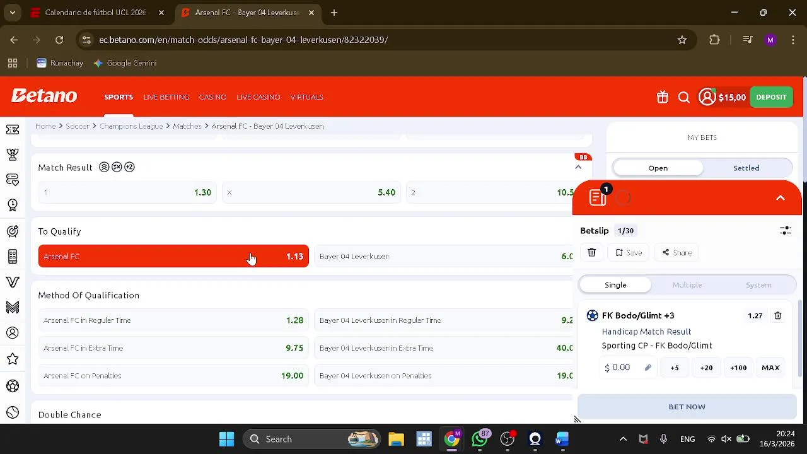Save the betslip
Viewport: 807px width, 454px height.
point(629,252)
